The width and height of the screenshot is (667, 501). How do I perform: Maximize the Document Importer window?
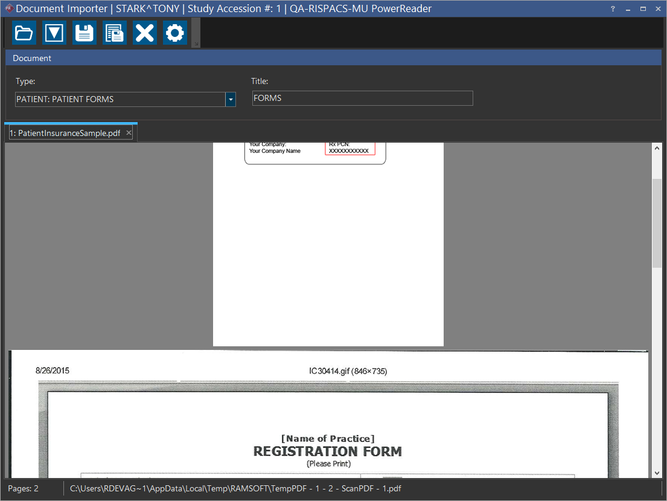643,9
